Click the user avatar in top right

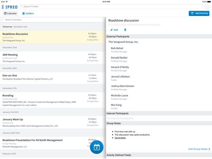207,7
